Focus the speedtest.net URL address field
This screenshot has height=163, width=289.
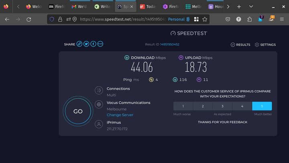point(122,19)
